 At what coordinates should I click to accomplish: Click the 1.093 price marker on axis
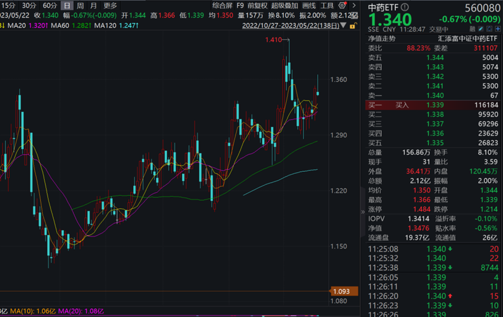pos(344,292)
